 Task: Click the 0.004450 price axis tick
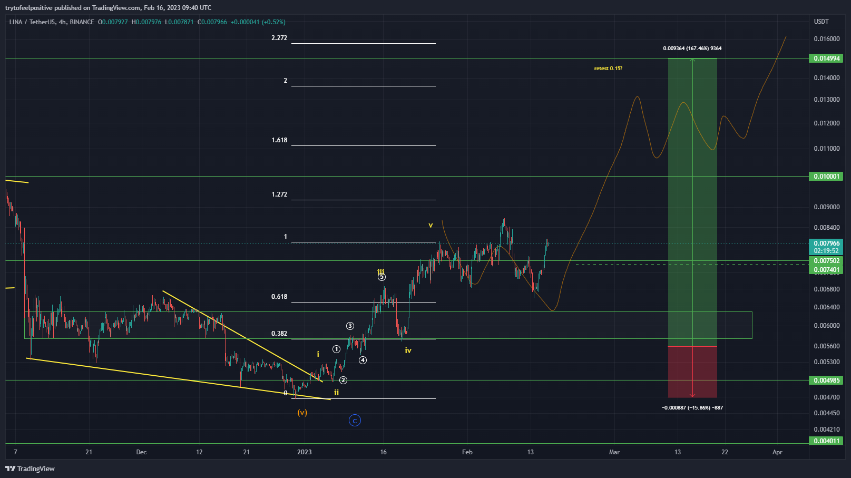click(x=827, y=413)
